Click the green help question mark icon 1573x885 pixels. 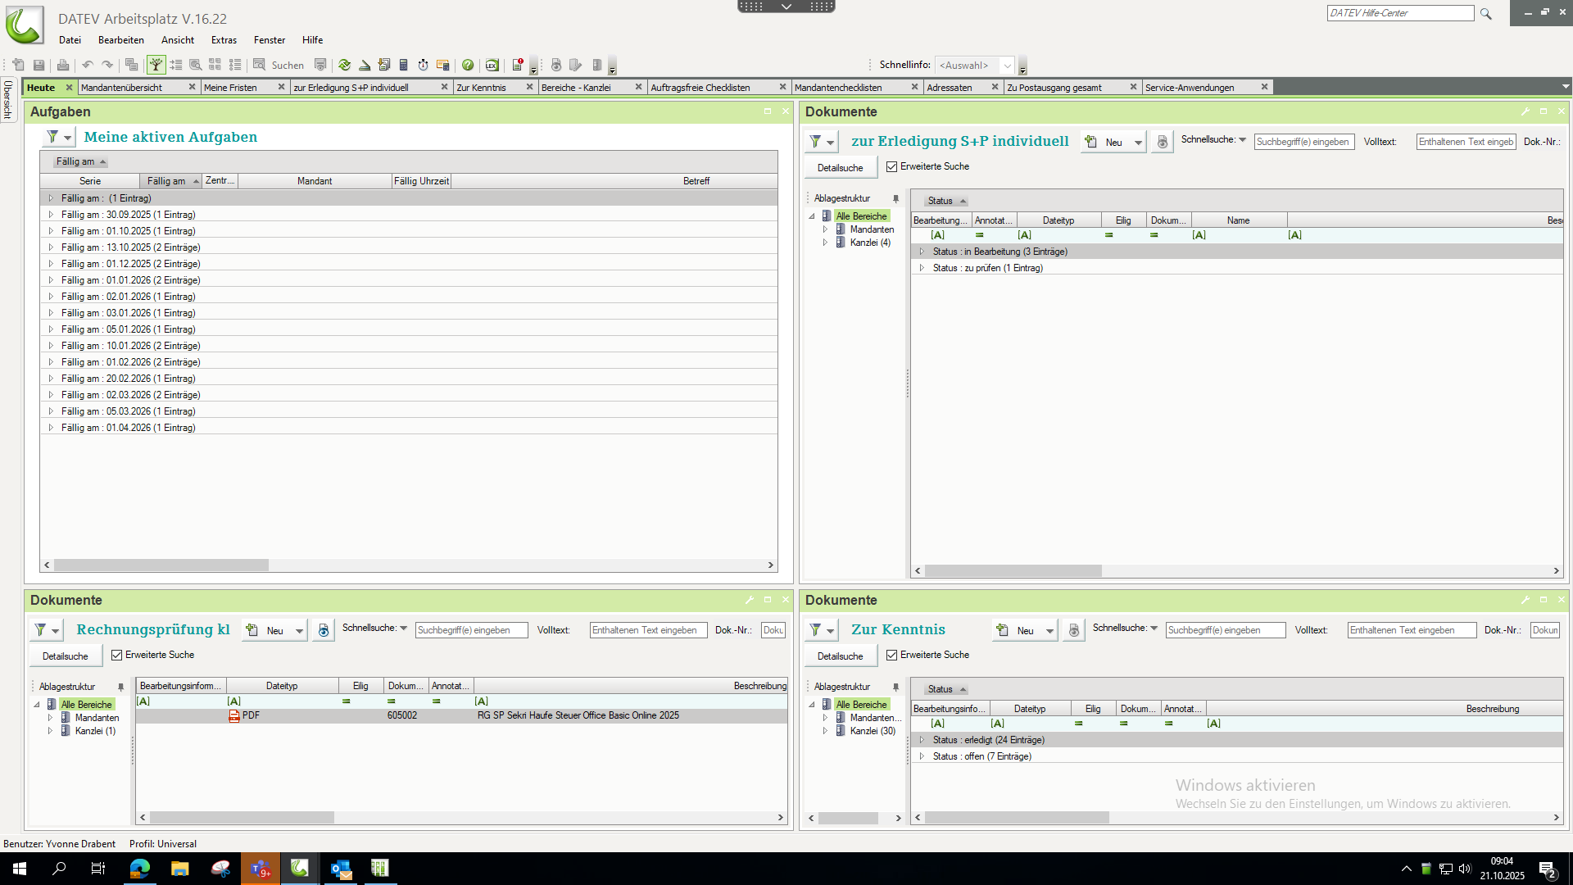point(468,65)
